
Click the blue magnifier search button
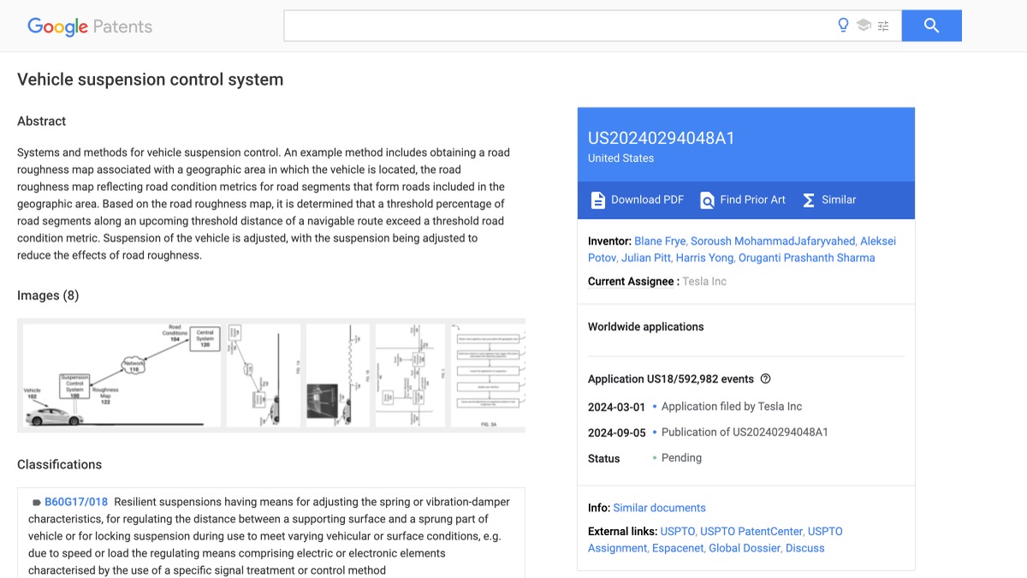pyautogui.click(x=932, y=26)
